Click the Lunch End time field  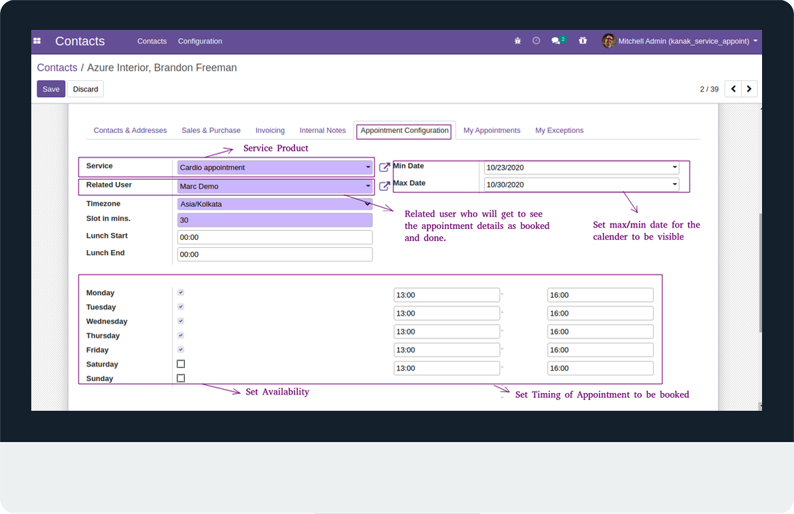click(275, 255)
